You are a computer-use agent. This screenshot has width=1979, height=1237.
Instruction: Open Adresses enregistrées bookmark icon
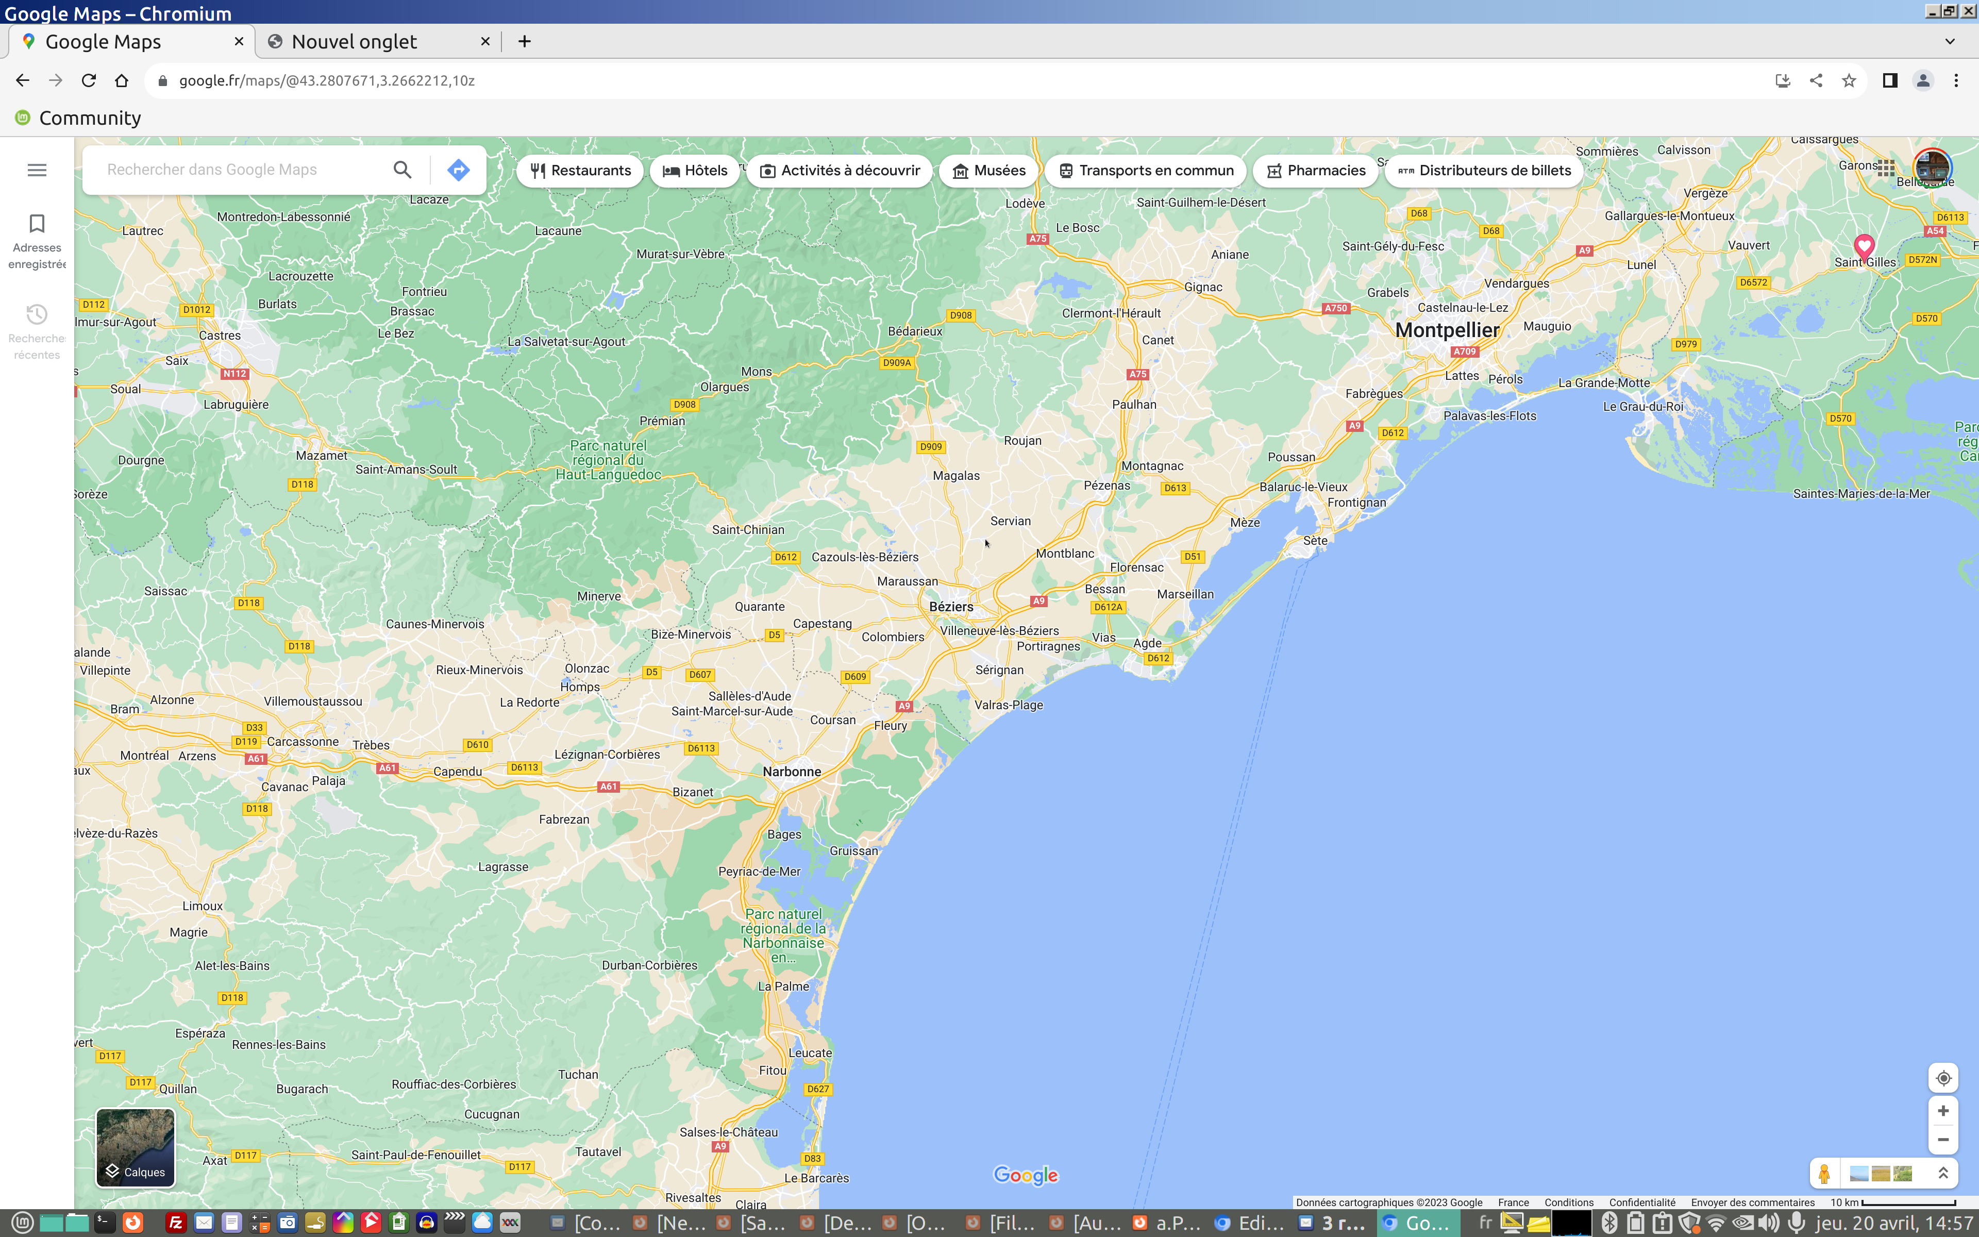click(x=37, y=224)
